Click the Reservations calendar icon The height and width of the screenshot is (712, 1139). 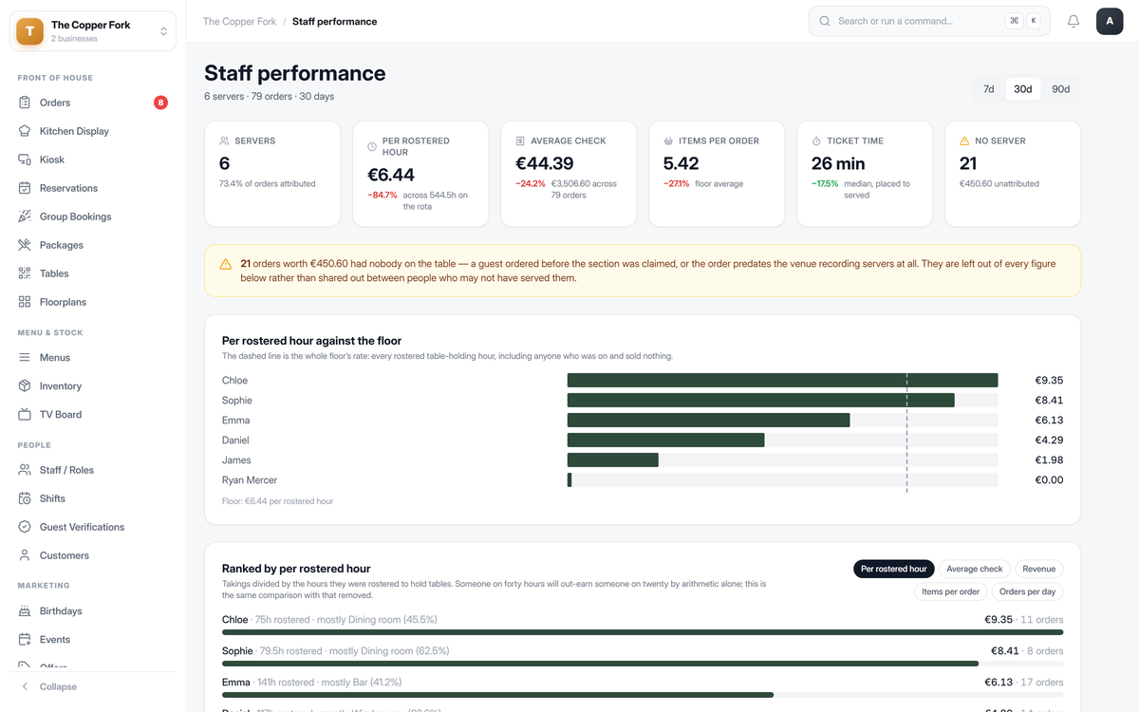pos(25,188)
